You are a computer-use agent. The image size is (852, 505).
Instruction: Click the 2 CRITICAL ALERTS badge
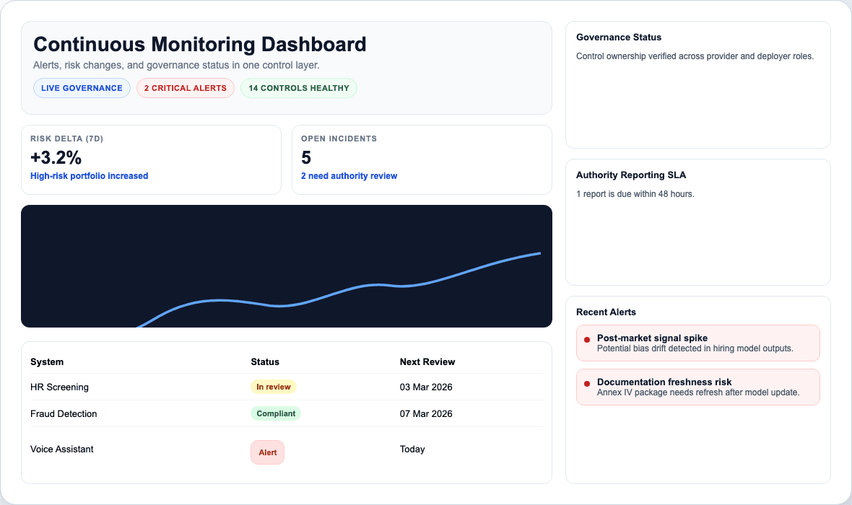pos(186,87)
